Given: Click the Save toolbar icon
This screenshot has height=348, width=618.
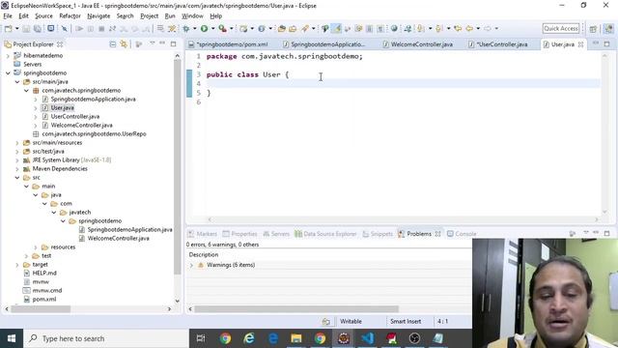Looking at the screenshot, I should [x=26, y=28].
